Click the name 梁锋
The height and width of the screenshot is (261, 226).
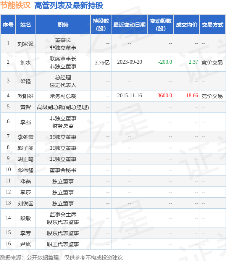click(x=26, y=81)
